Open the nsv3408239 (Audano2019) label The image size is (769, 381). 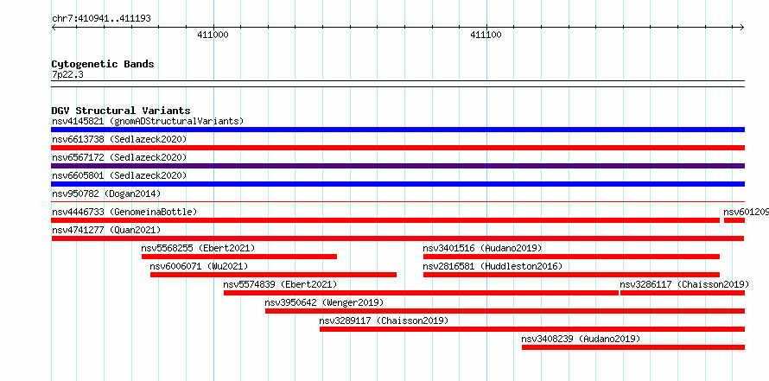581,339
